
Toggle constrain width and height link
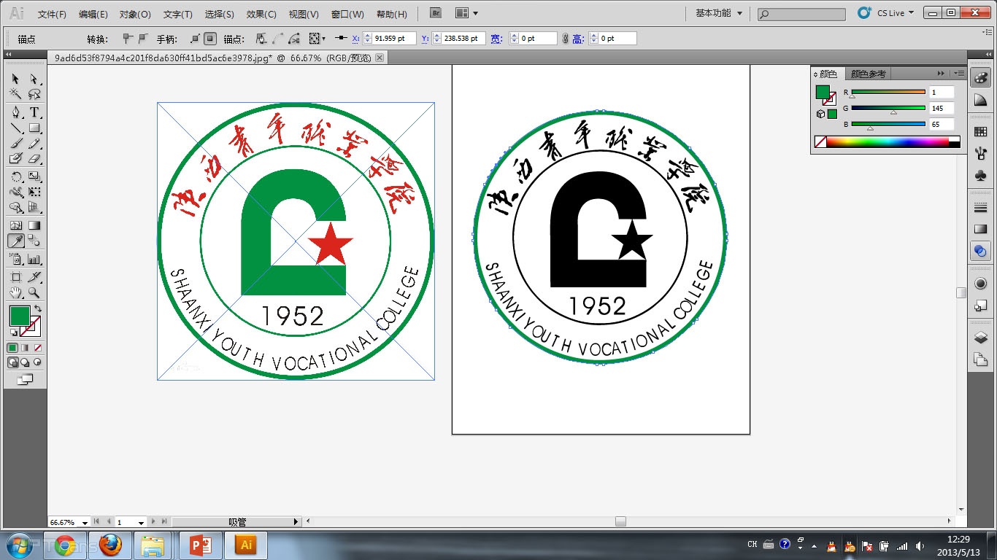pos(565,39)
